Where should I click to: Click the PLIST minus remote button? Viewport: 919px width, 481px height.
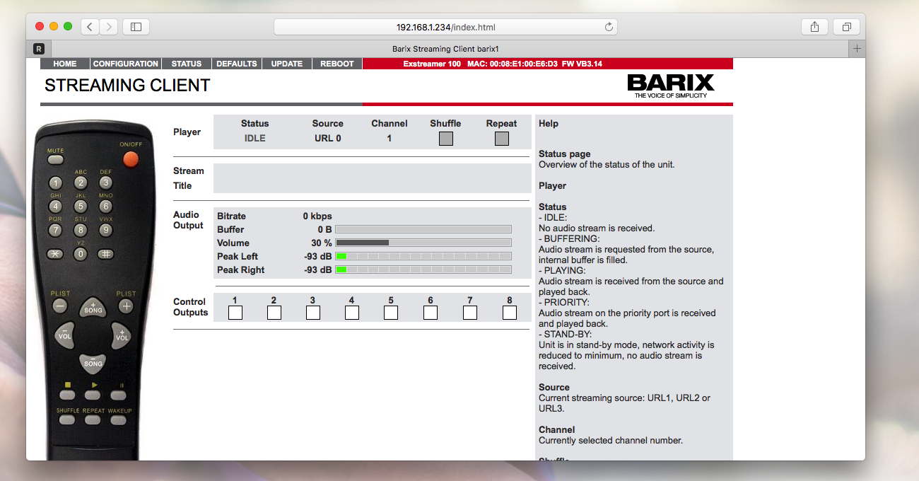click(x=60, y=306)
